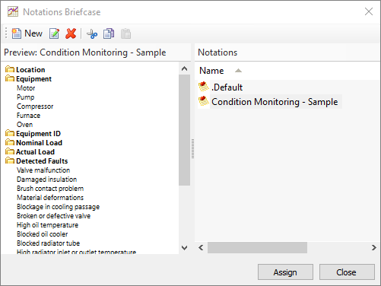Select Oven in the preview tree
Image resolution: width=381 pixels, height=286 pixels.
point(24,125)
